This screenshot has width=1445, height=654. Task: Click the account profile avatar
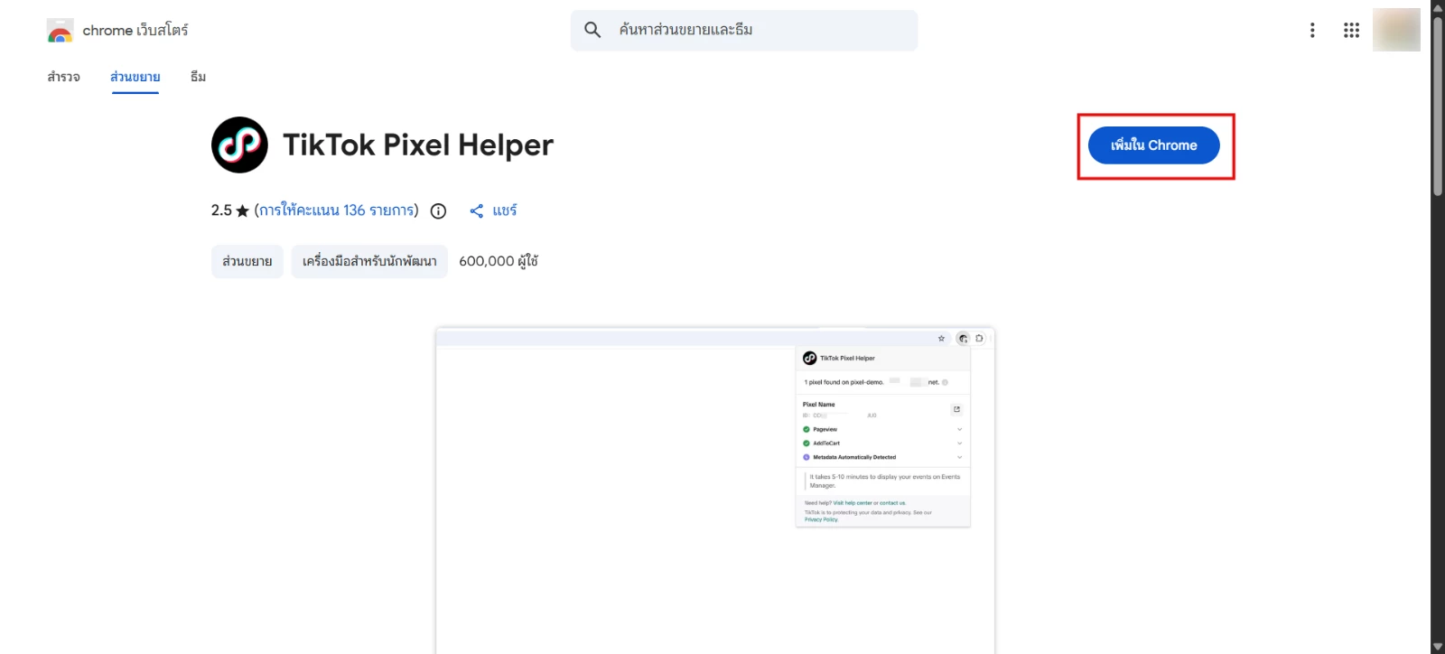(x=1395, y=30)
